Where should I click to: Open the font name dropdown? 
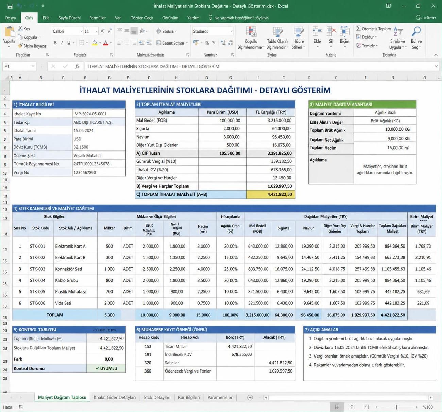click(x=81, y=31)
